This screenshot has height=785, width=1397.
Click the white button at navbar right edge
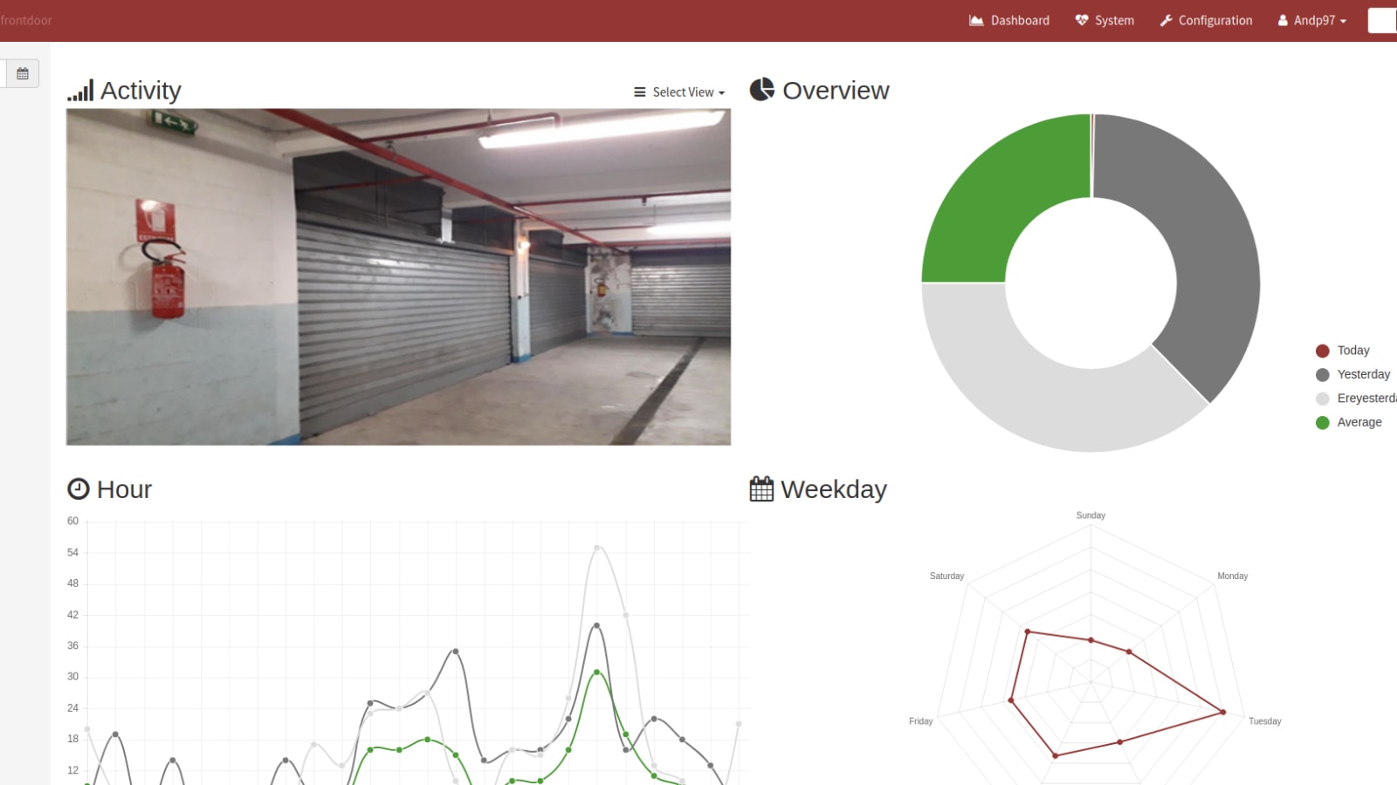pyautogui.click(x=1382, y=20)
